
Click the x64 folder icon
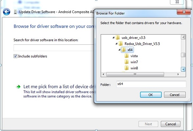pyautogui.click(x=123, y=50)
